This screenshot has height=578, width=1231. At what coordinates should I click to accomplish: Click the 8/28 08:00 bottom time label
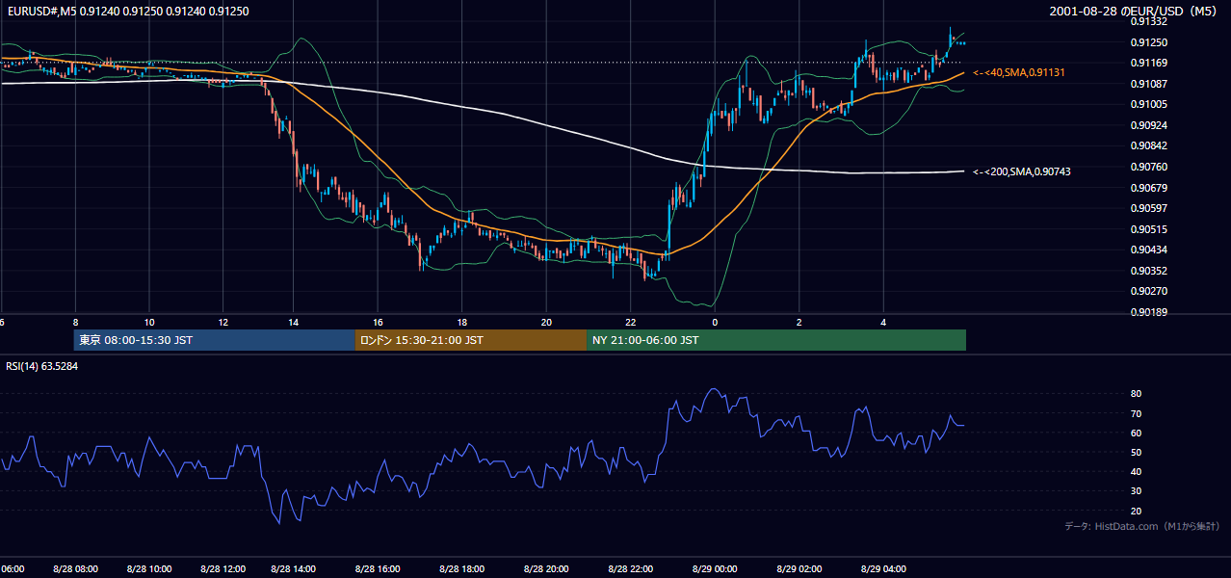pyautogui.click(x=75, y=569)
